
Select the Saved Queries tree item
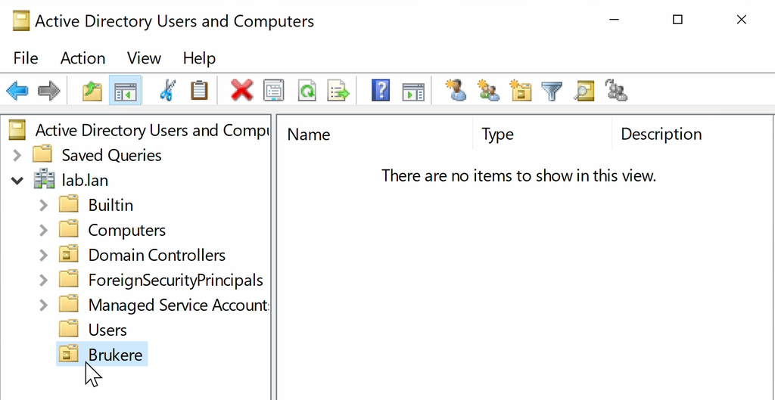[111, 156]
